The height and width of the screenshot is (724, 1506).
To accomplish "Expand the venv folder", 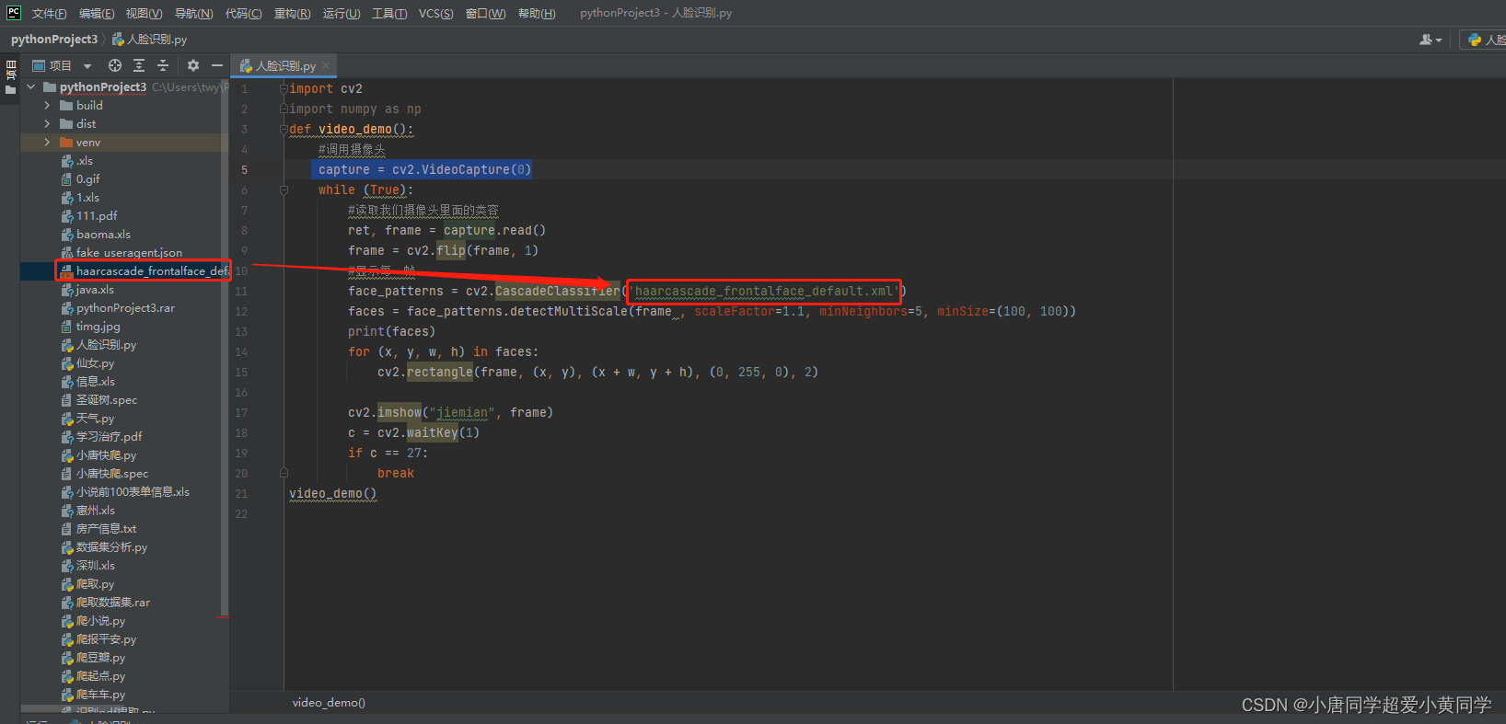I will tap(47, 143).
